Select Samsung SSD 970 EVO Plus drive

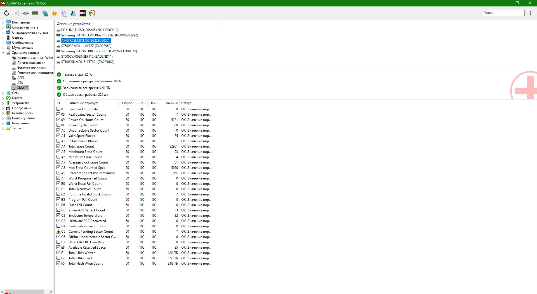99,35
